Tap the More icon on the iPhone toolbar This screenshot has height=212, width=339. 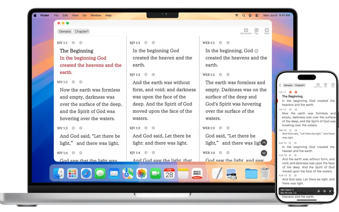333,85
